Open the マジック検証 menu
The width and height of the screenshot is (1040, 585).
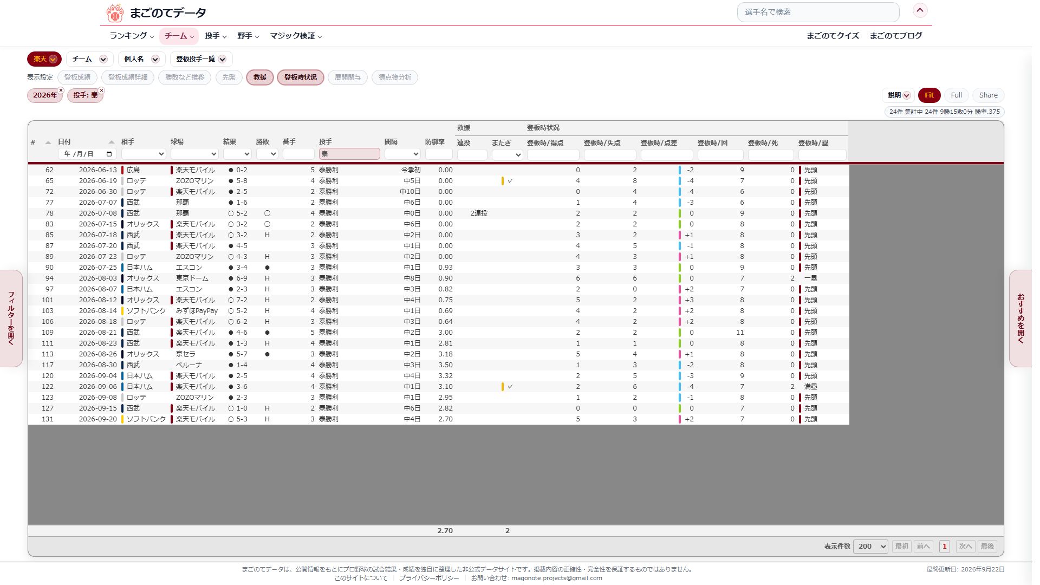point(296,36)
